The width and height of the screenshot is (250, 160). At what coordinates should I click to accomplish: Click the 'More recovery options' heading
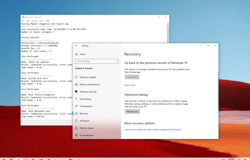[140, 123]
